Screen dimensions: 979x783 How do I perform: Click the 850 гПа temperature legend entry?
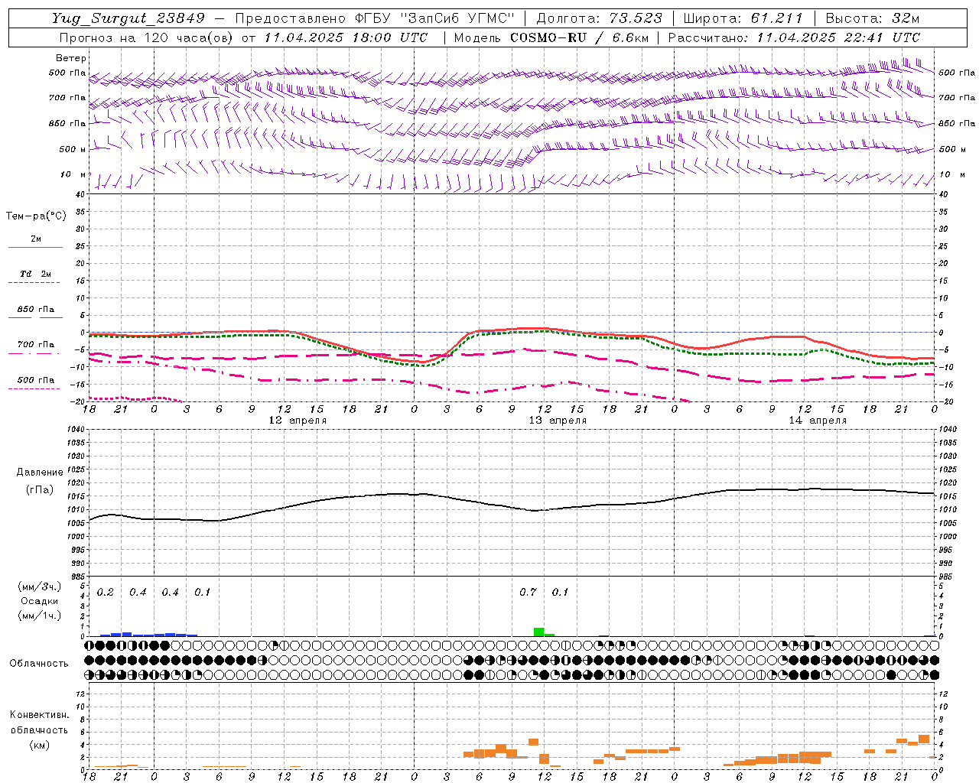tap(36, 309)
